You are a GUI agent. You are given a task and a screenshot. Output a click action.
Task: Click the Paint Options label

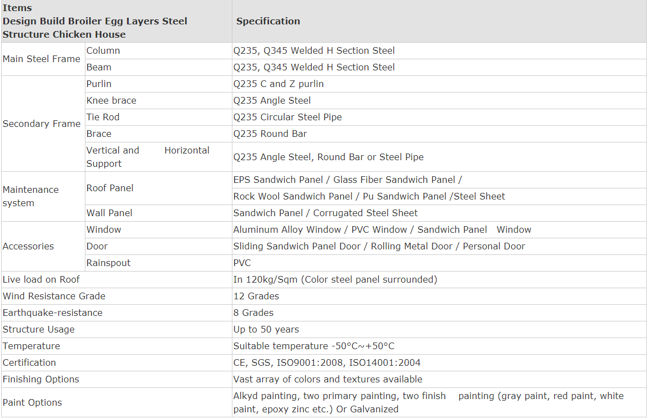[32, 402]
